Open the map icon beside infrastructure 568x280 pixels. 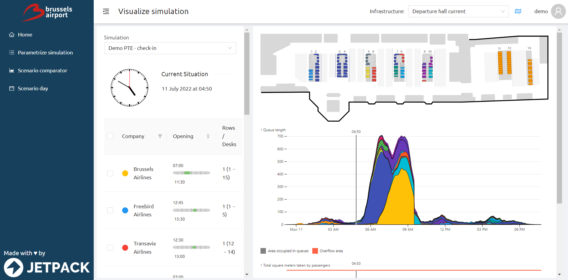[x=518, y=11]
